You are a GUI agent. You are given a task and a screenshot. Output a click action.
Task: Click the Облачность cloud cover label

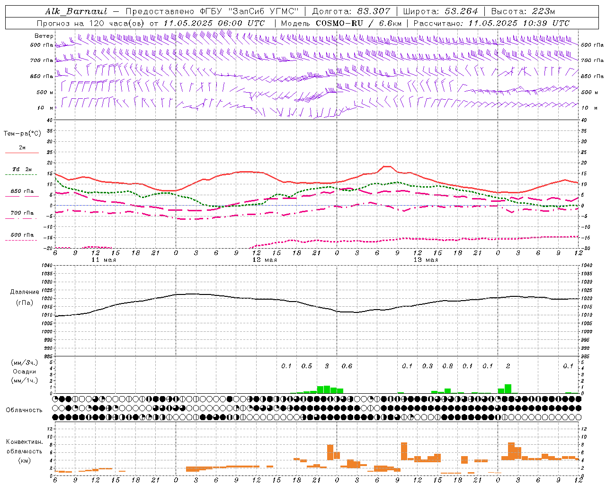[24, 410]
